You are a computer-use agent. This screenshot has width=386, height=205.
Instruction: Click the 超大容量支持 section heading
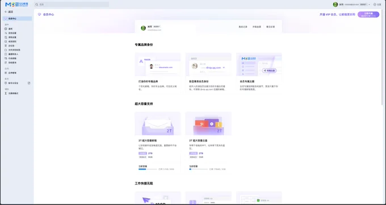coord(144,104)
